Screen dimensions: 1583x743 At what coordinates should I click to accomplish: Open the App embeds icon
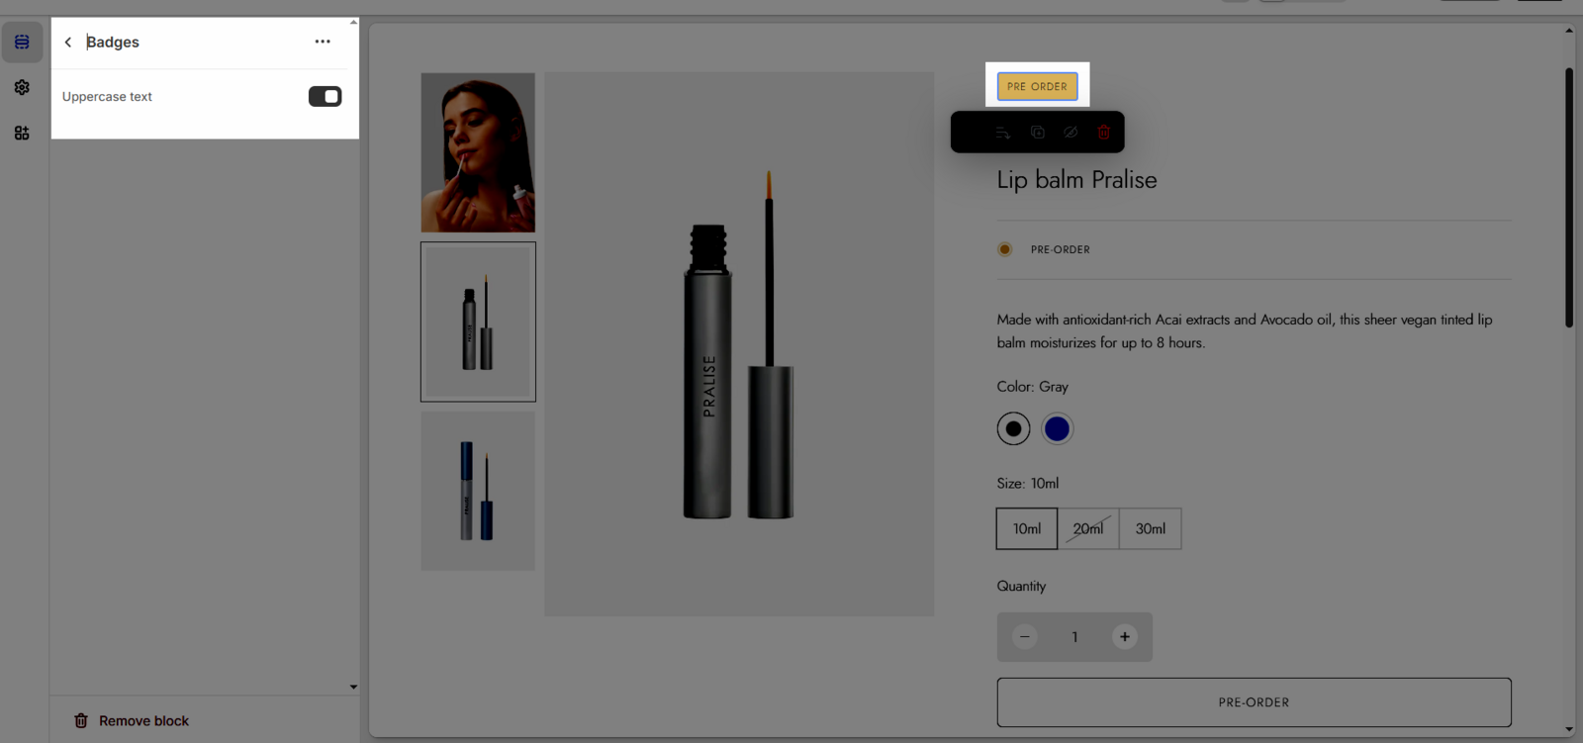pyautogui.click(x=22, y=134)
